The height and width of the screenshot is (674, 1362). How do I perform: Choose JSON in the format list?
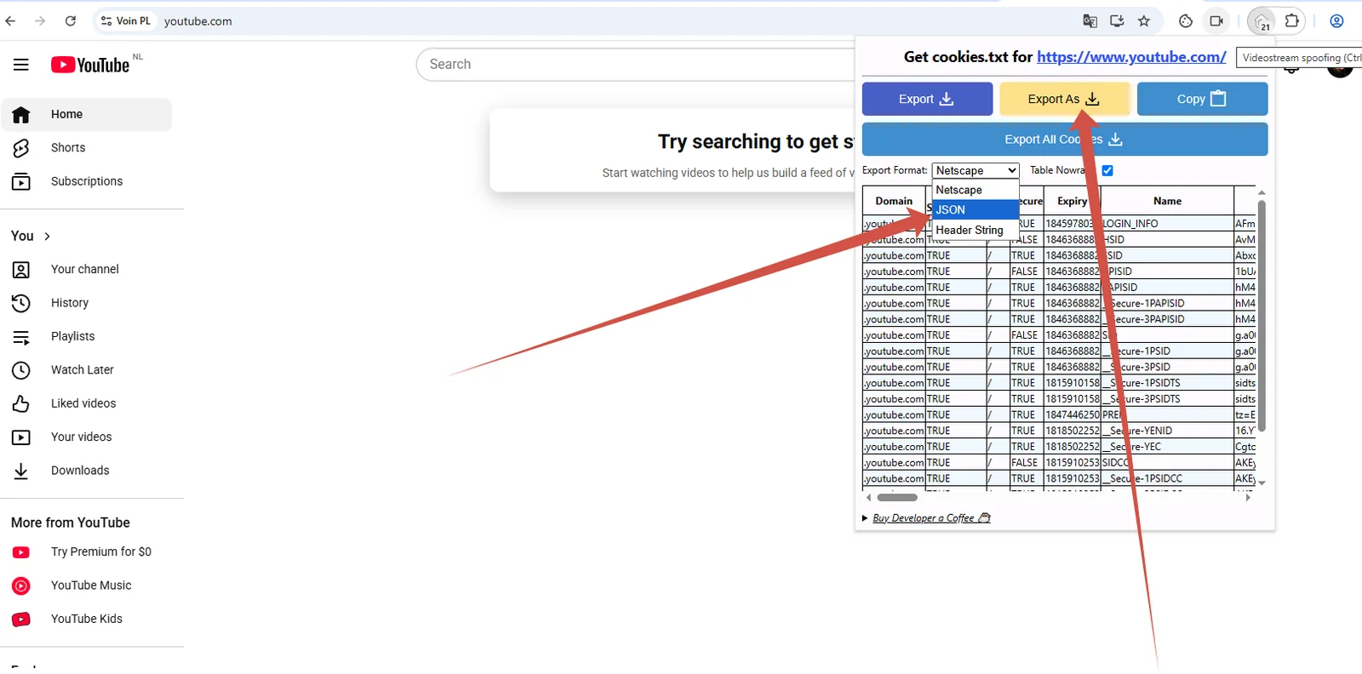(x=976, y=209)
